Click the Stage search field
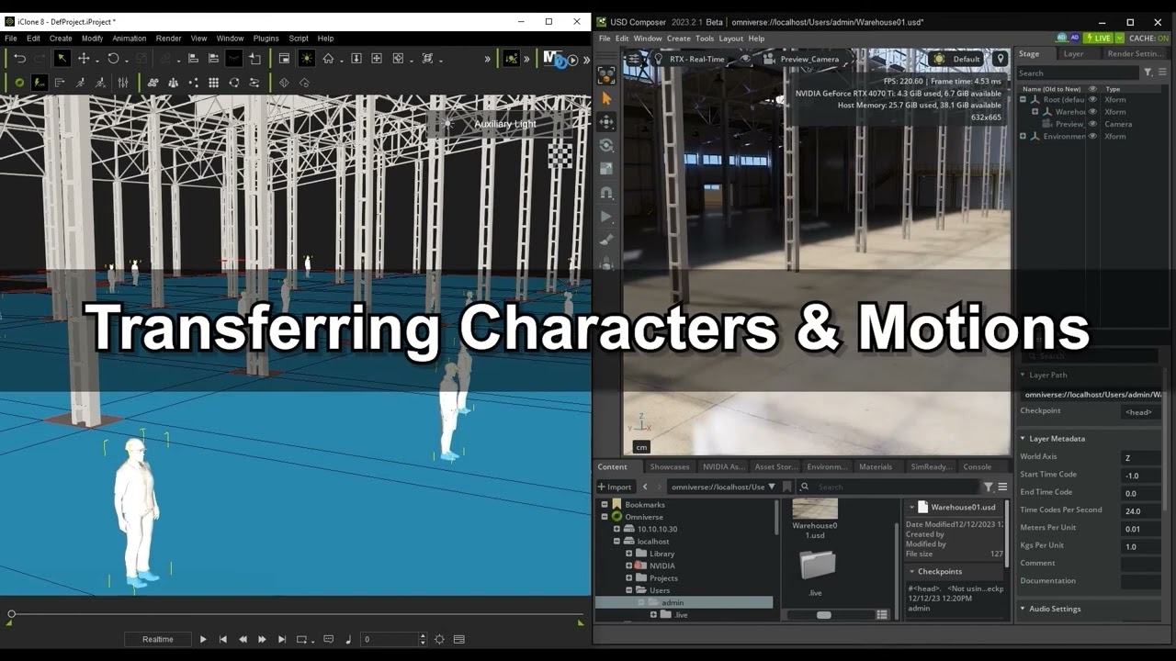The image size is (1176, 661). coord(1078,73)
